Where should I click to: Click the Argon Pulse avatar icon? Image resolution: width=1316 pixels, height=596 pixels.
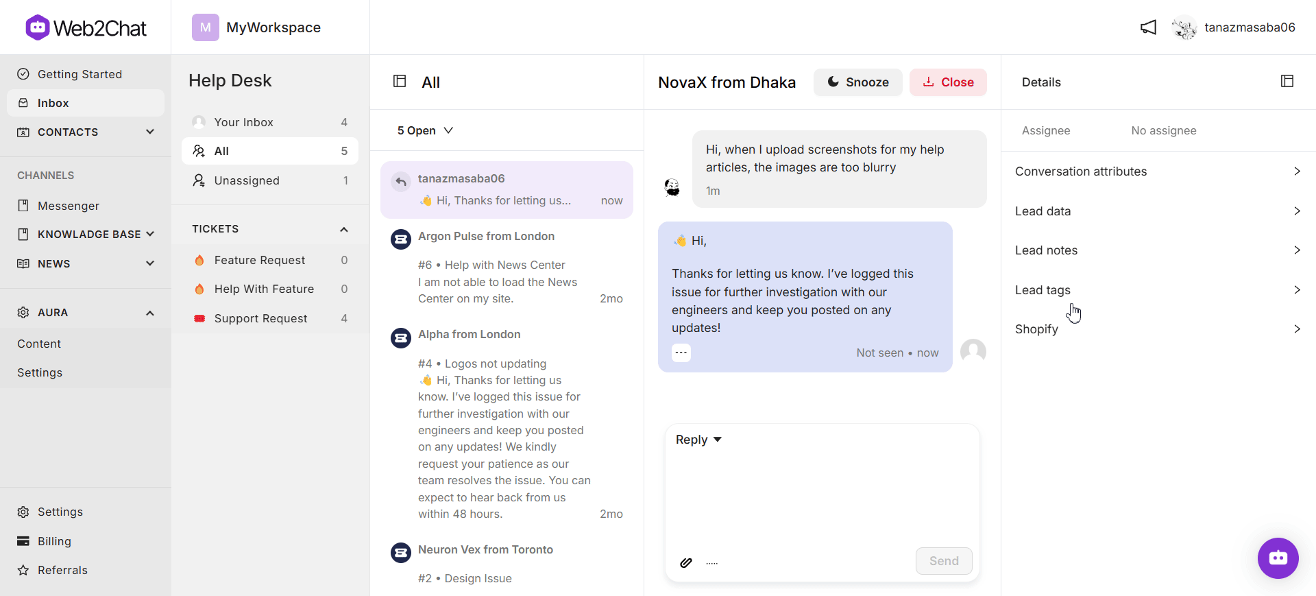[x=401, y=239]
